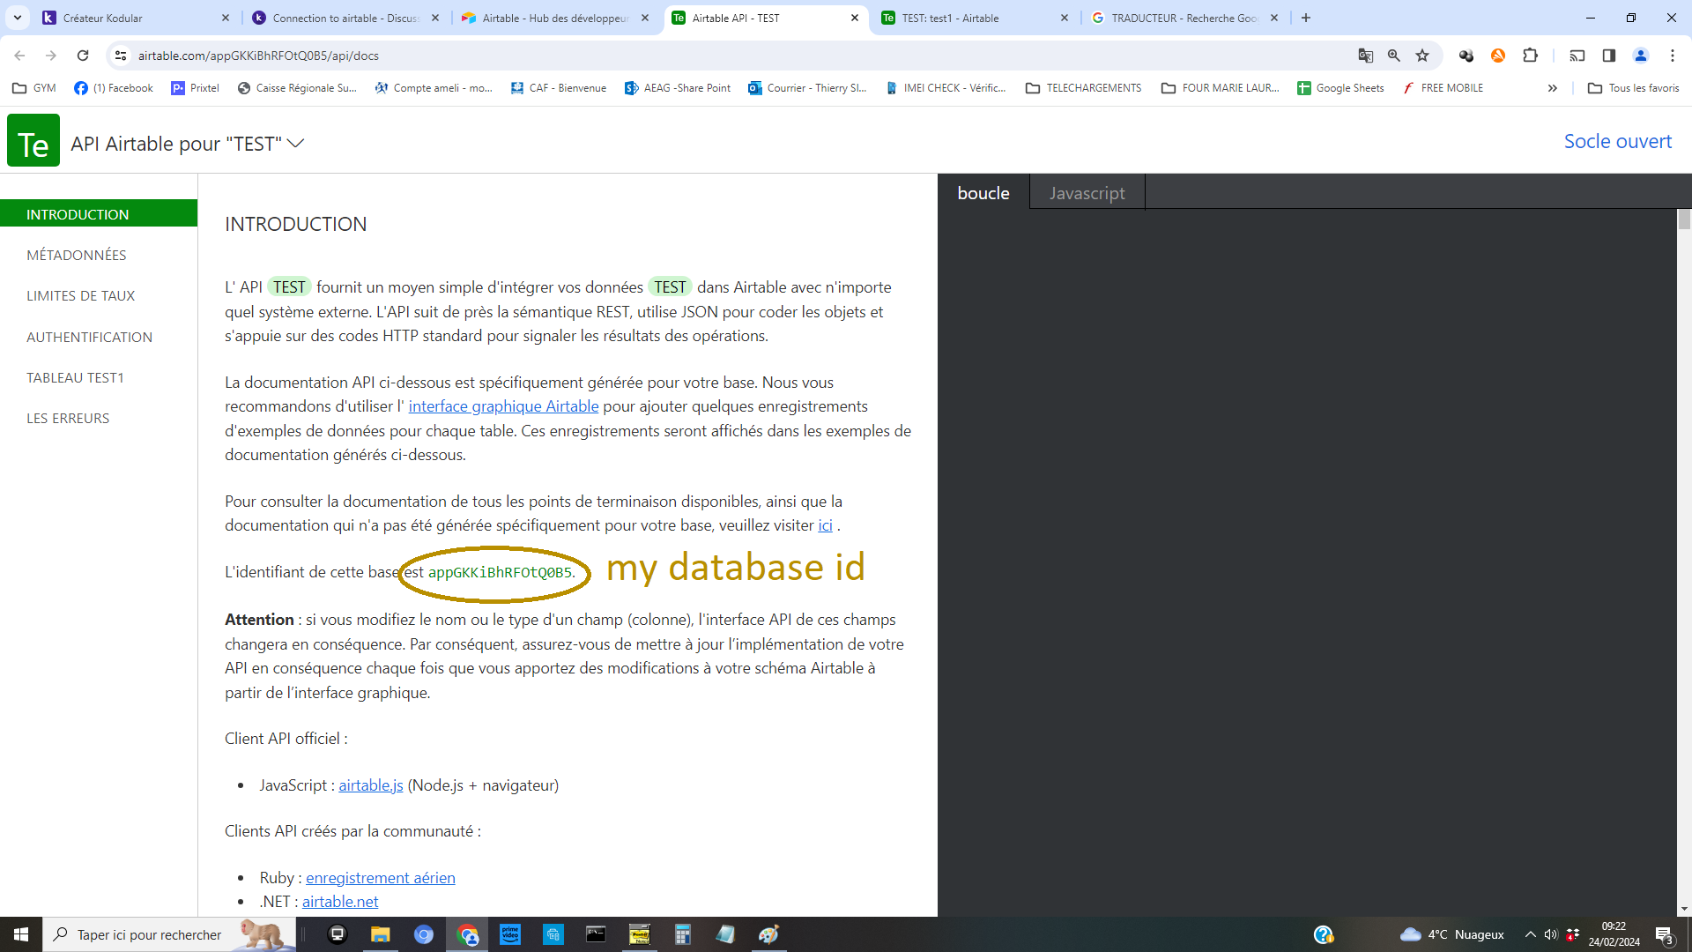Open the interface graphique Airtable link
1692x952 pixels.
[x=503, y=406]
